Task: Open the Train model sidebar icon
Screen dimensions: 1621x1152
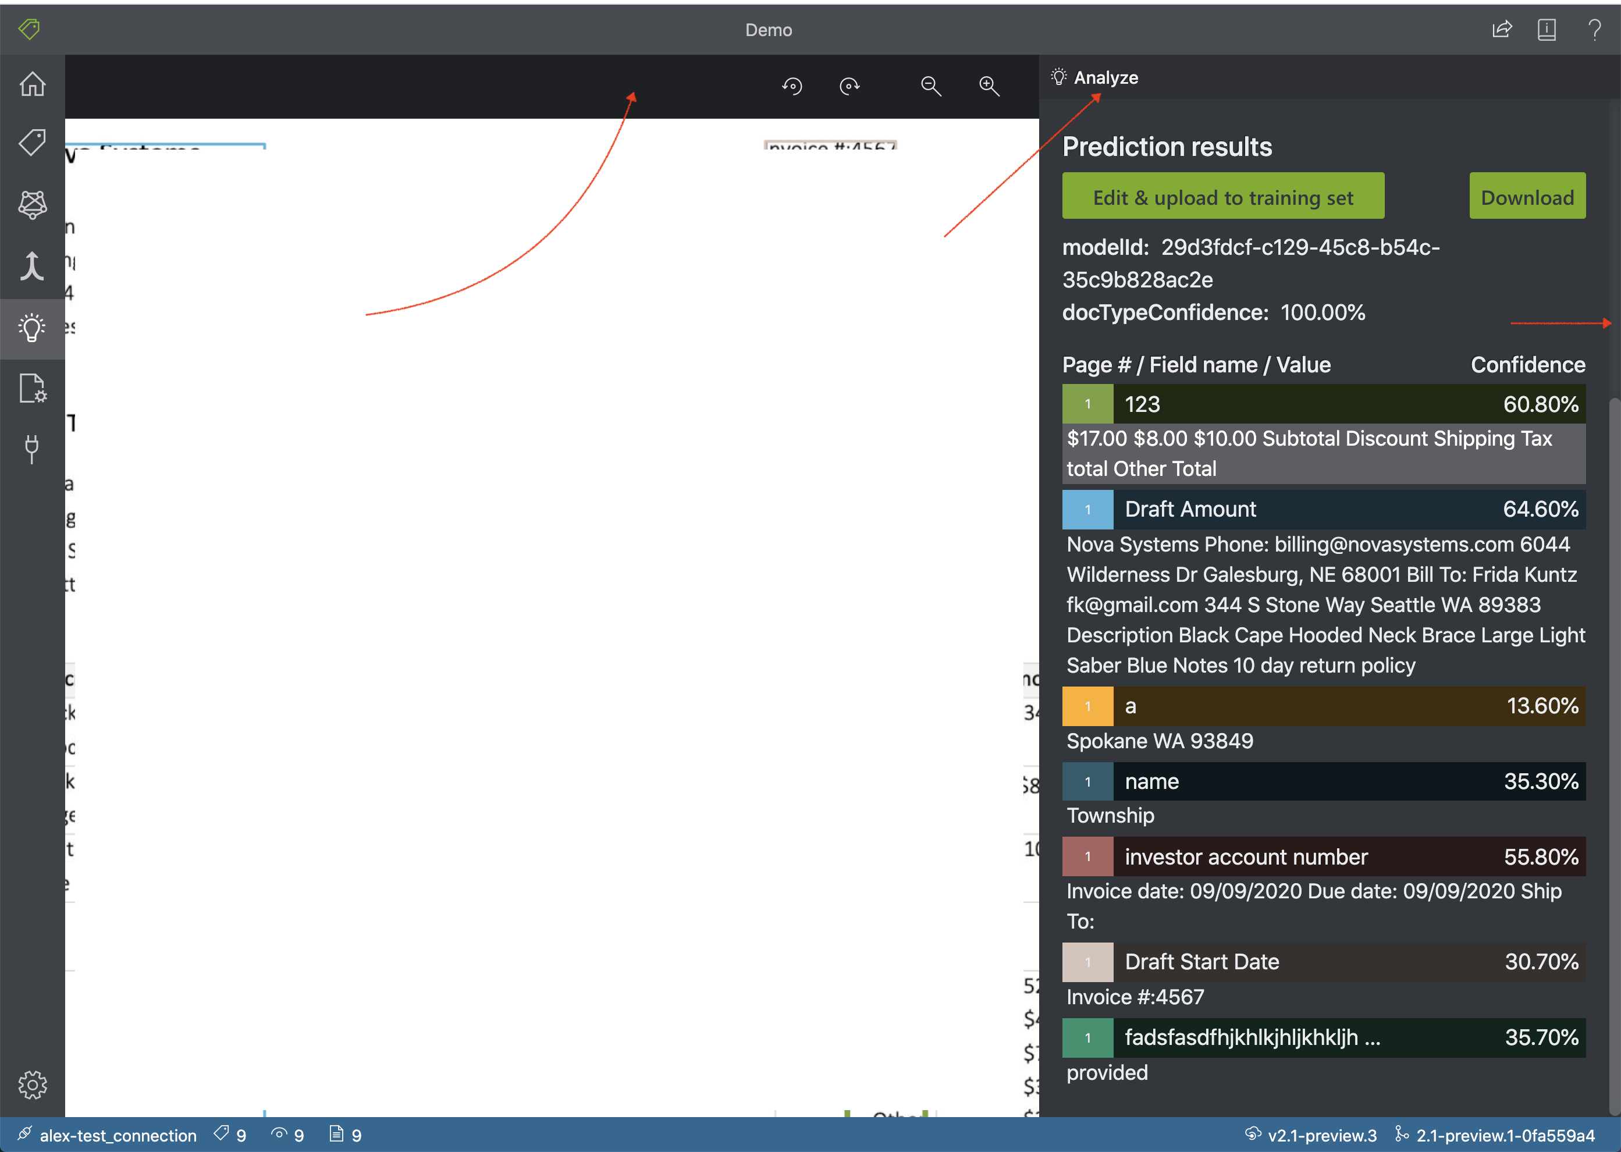Action: tap(32, 204)
